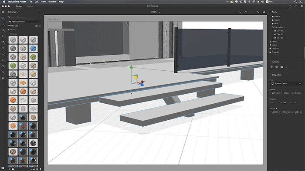
Task: Click the Libraries search field
Action: point(25,17)
